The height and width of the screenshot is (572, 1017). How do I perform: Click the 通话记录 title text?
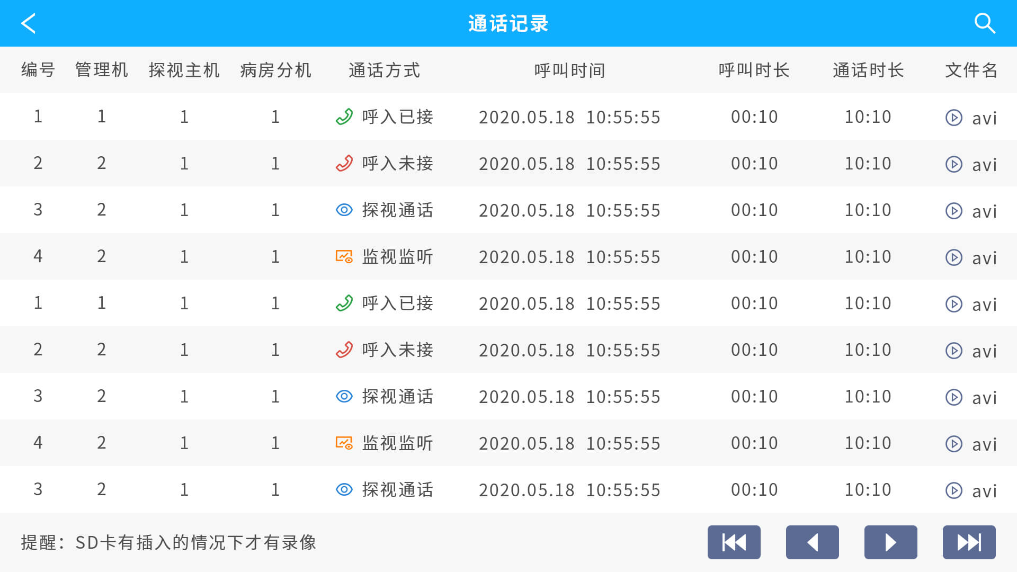pyautogui.click(x=508, y=23)
